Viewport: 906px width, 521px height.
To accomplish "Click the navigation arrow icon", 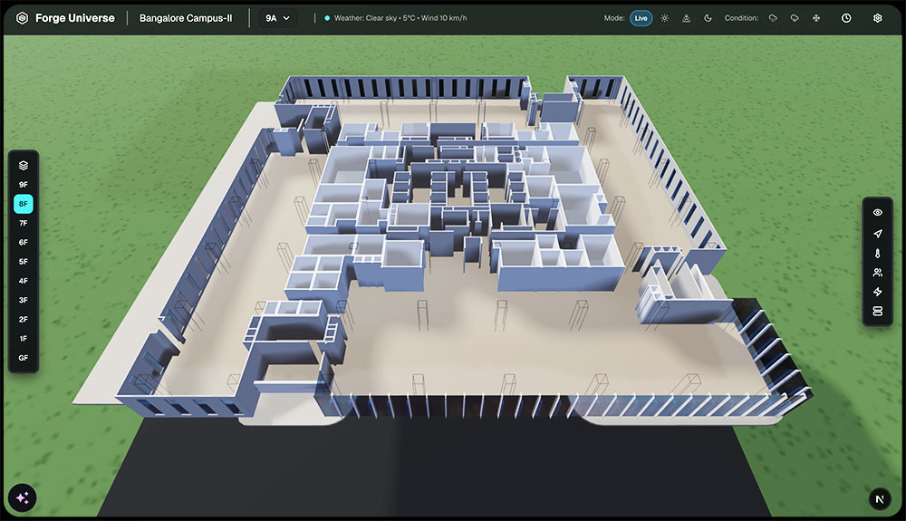I will pos(877,234).
